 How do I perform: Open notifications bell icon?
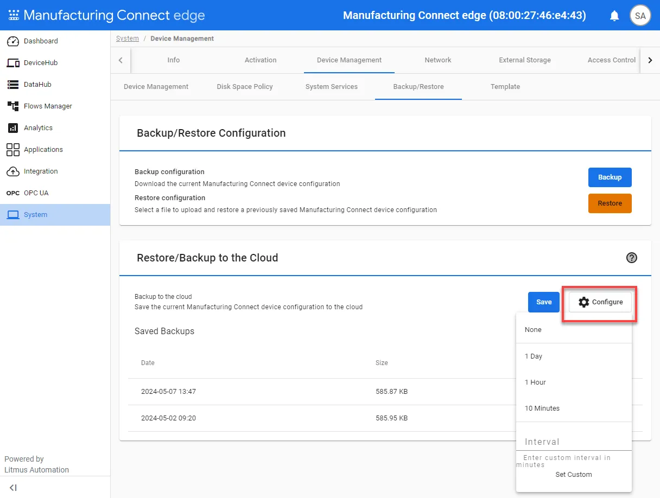(x=614, y=16)
